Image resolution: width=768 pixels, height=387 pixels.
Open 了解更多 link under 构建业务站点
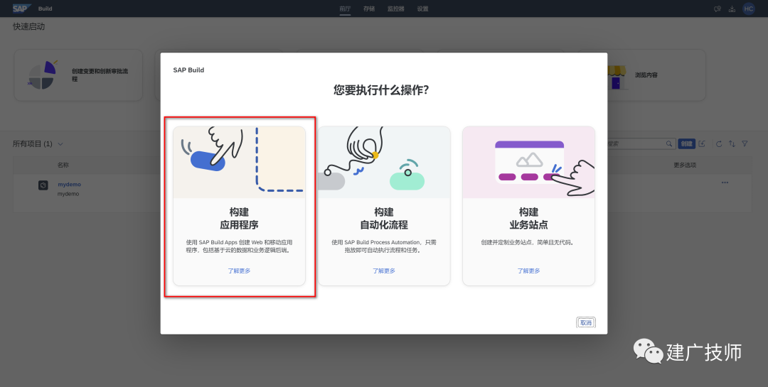pyautogui.click(x=528, y=271)
